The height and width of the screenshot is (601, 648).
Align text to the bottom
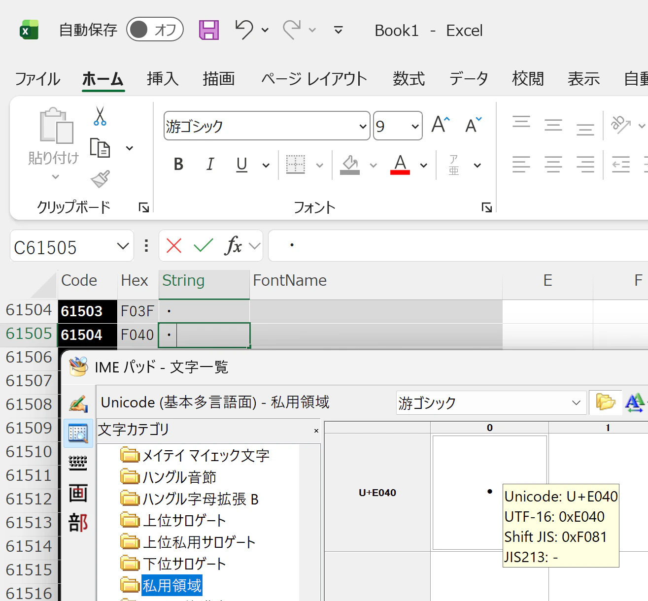pos(585,129)
